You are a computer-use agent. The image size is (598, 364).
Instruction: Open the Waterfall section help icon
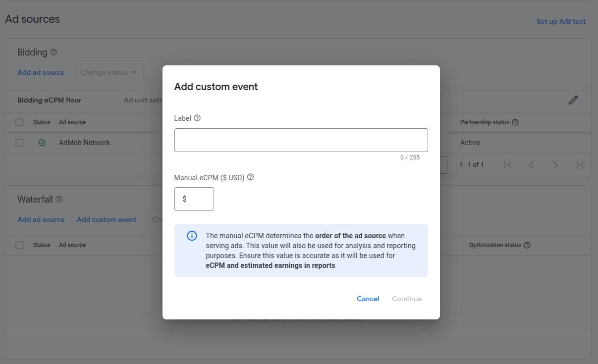click(58, 199)
